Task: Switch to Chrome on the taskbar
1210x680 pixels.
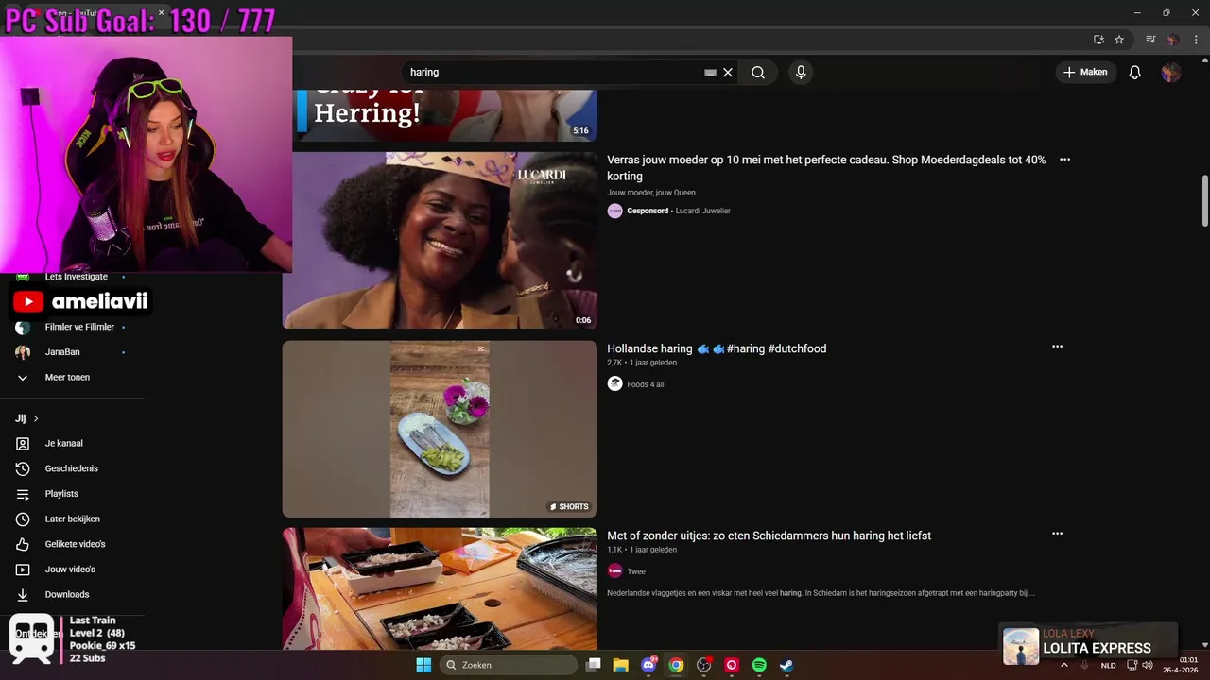Action: (x=676, y=665)
